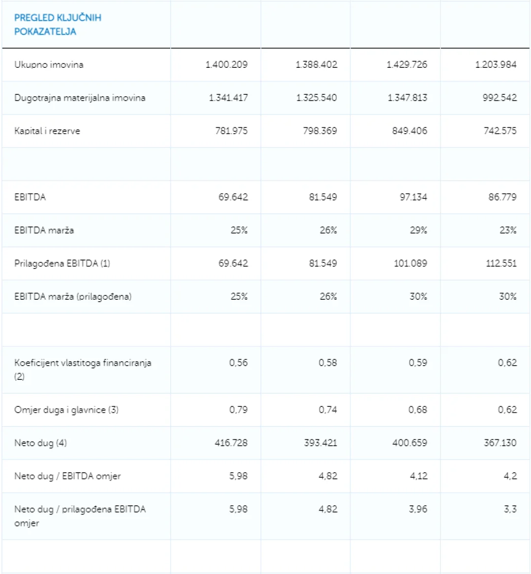Select EBITDA marža (prilagođena) label
The image size is (531, 574).
pyautogui.click(x=73, y=296)
